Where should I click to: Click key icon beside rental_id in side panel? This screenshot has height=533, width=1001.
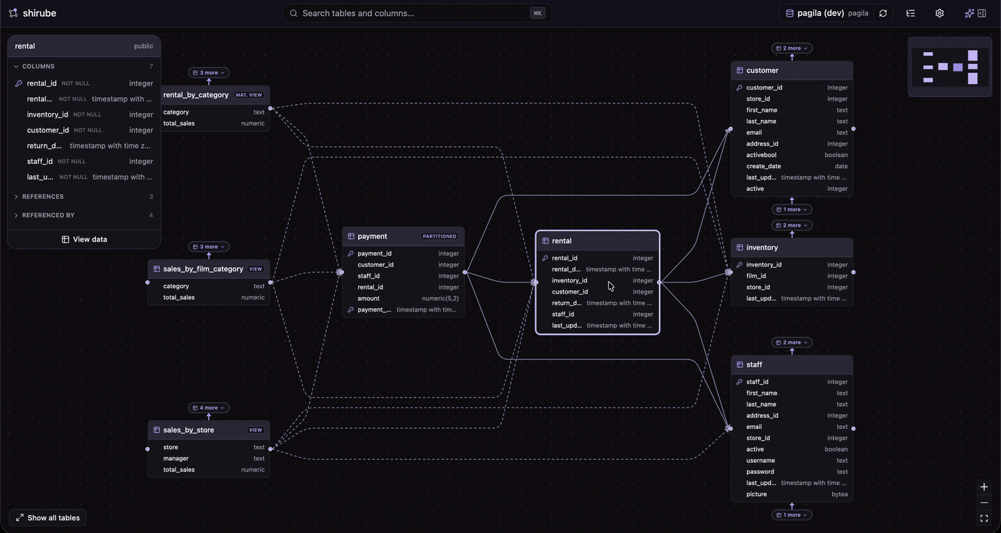click(19, 83)
